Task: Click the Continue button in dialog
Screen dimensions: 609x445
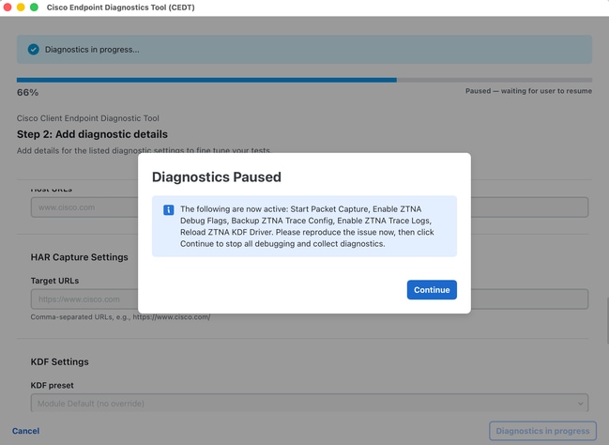Action: (x=432, y=289)
